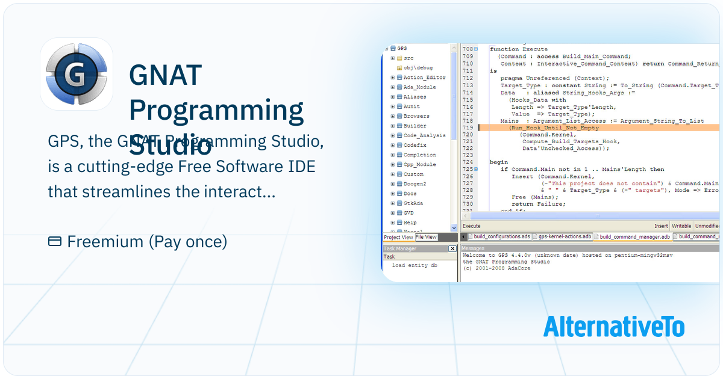Click the 'return Failure;' line
Viewport: 723px width, 379px height.
point(539,204)
